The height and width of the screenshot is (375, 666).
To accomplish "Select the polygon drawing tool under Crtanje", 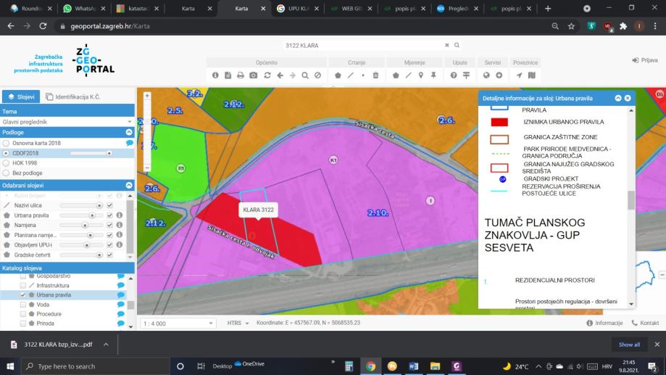I will (x=338, y=75).
